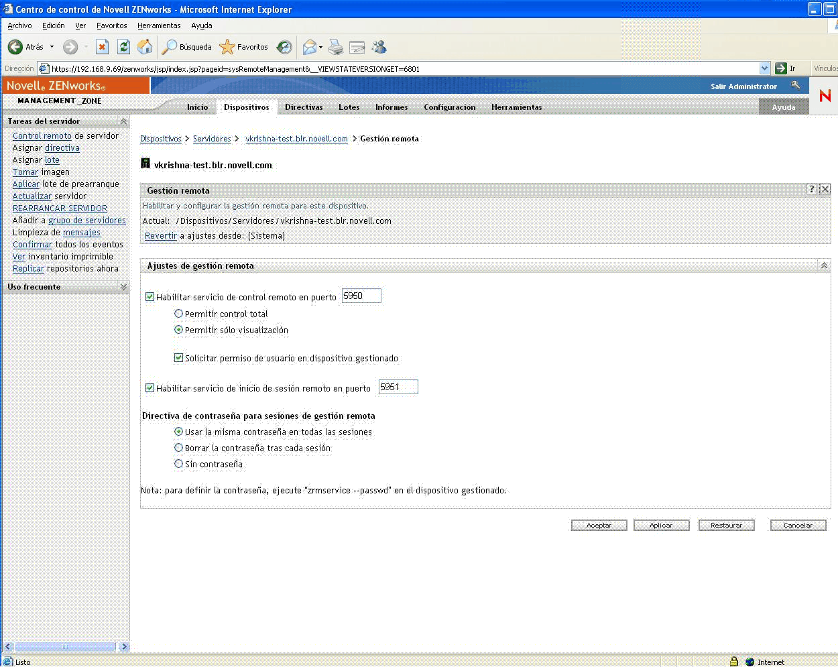Switch to the Configuración tab
The width and height of the screenshot is (838, 667).
(450, 107)
